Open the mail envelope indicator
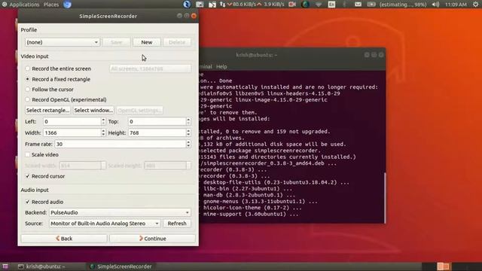Screen dimensions: 482x271 (x=358, y=5)
